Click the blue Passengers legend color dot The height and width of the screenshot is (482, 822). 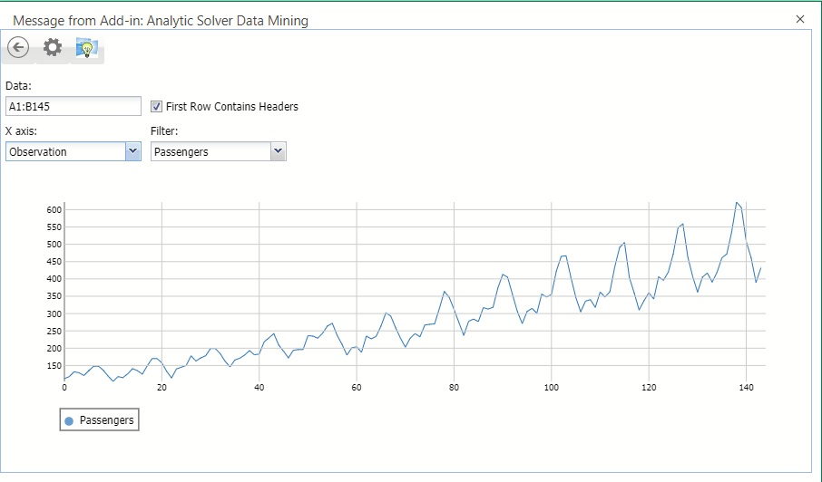[70, 420]
